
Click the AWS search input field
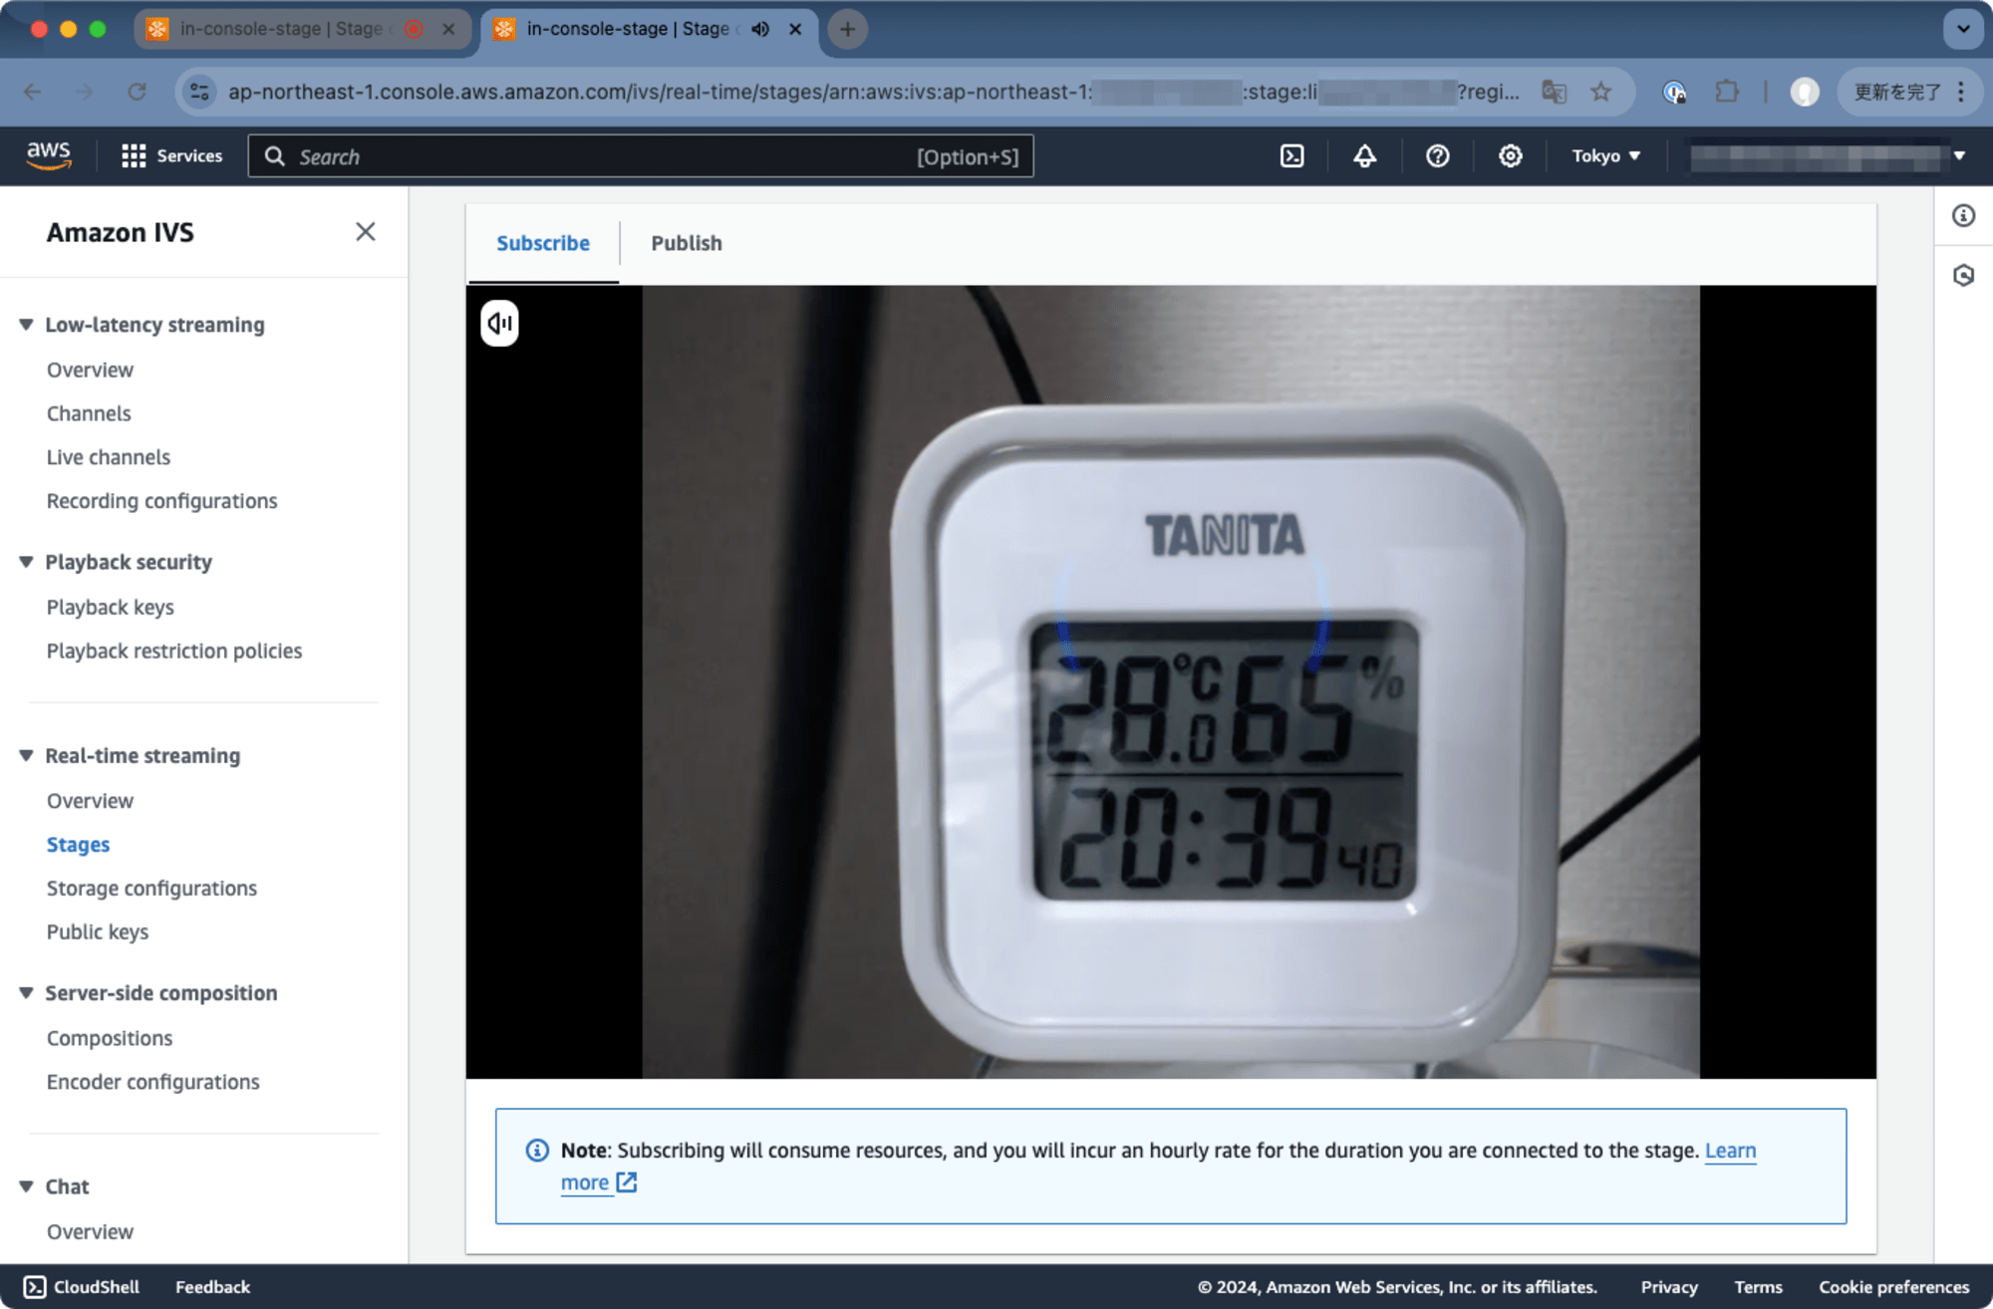(640, 156)
